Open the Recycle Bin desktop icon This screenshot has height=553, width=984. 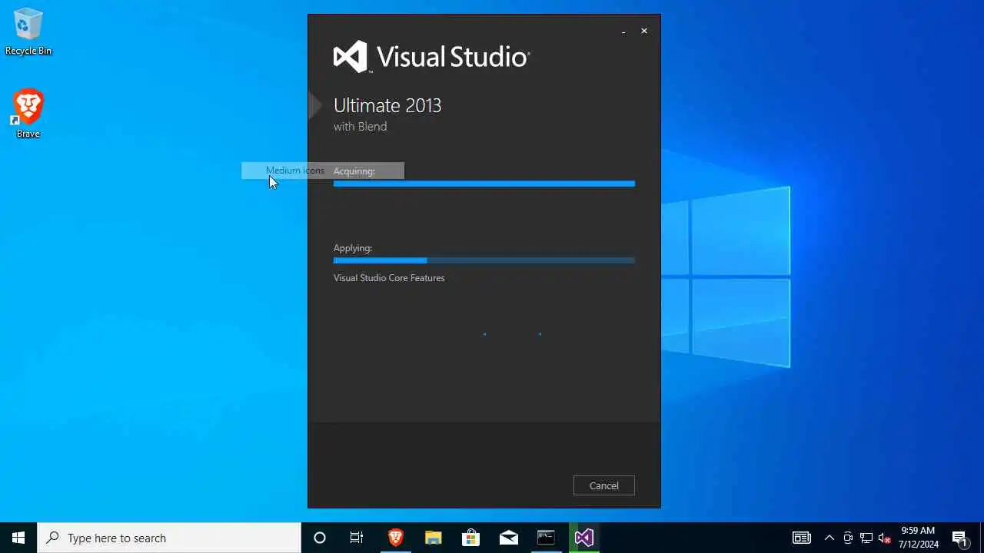pyautogui.click(x=28, y=31)
